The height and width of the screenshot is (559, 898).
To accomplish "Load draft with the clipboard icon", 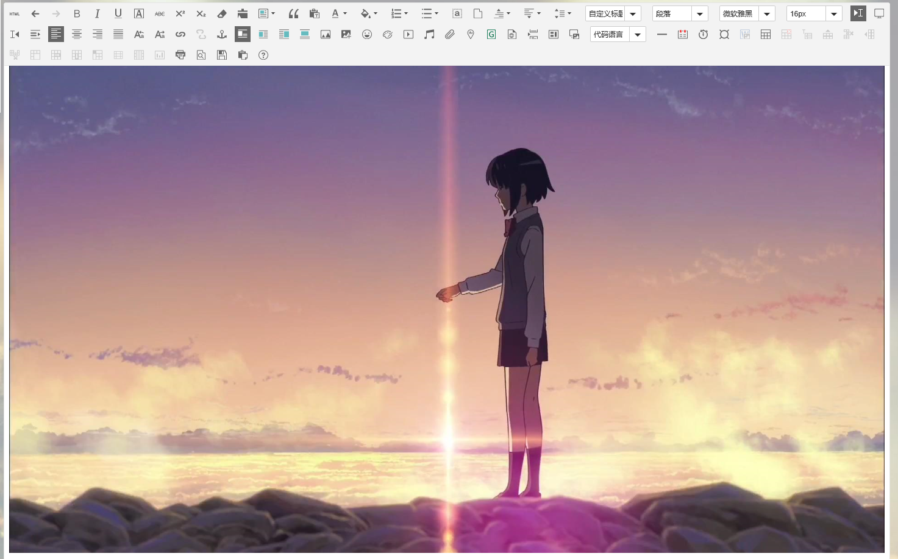I will 243,55.
